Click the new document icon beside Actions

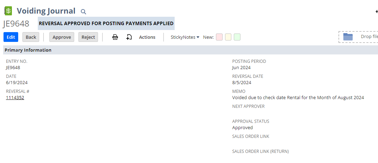tap(129, 37)
